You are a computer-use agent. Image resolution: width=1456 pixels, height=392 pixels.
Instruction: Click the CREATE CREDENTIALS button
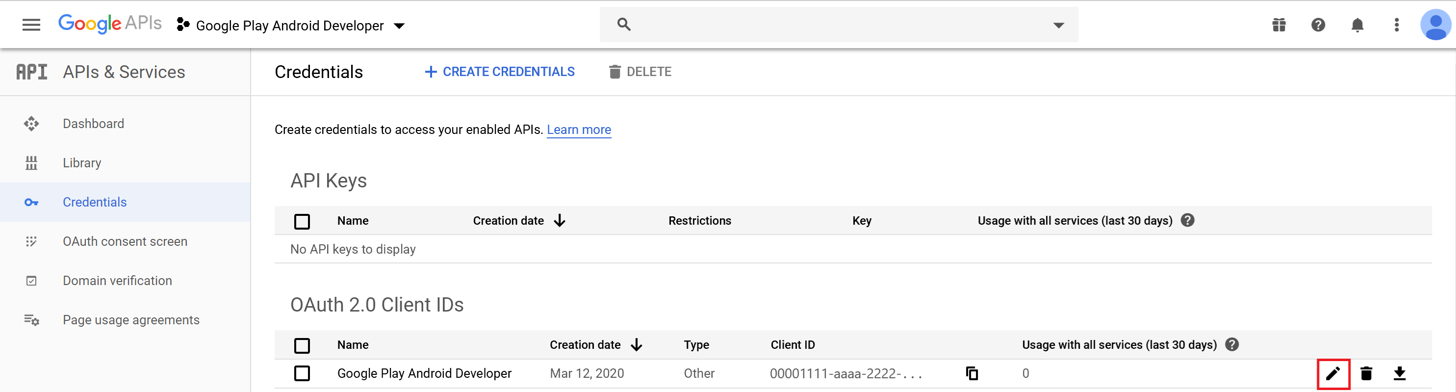499,72
